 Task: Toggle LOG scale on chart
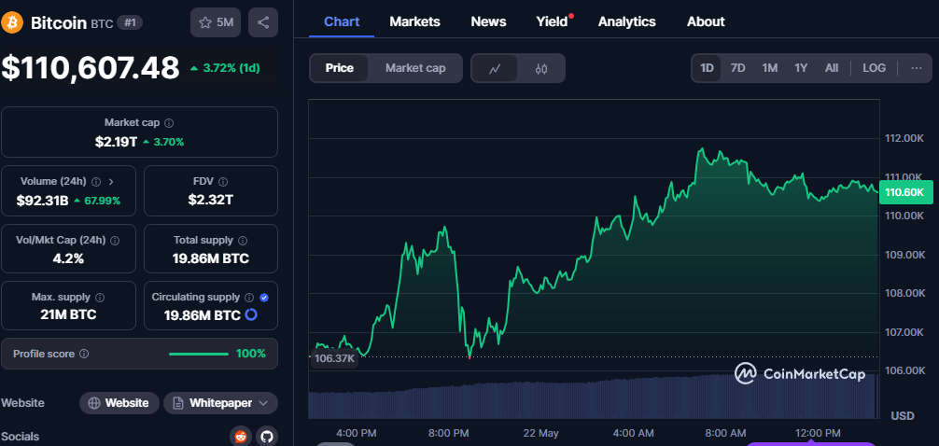(875, 68)
